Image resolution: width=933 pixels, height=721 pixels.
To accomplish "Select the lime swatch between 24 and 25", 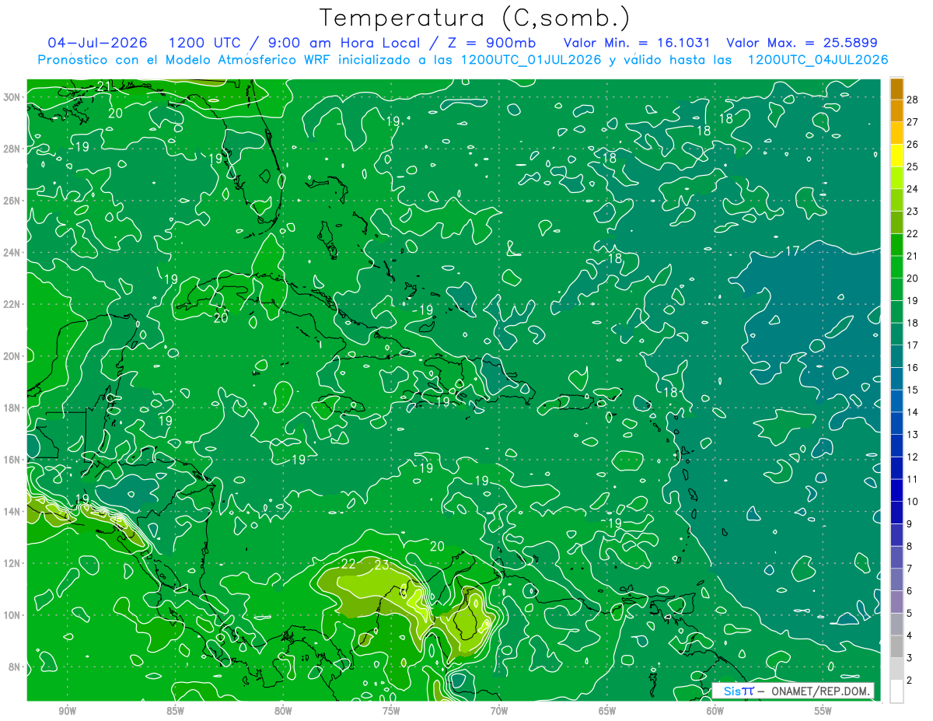I will point(896,178).
